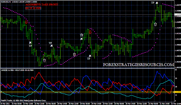Select the grey current-price horizontal line
Screen dimensions: 181x105
click(87, 15)
